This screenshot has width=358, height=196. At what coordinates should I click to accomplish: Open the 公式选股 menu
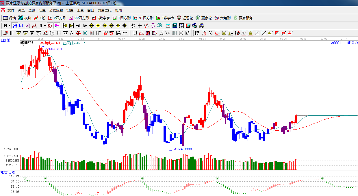pyautogui.click(x=56, y=10)
